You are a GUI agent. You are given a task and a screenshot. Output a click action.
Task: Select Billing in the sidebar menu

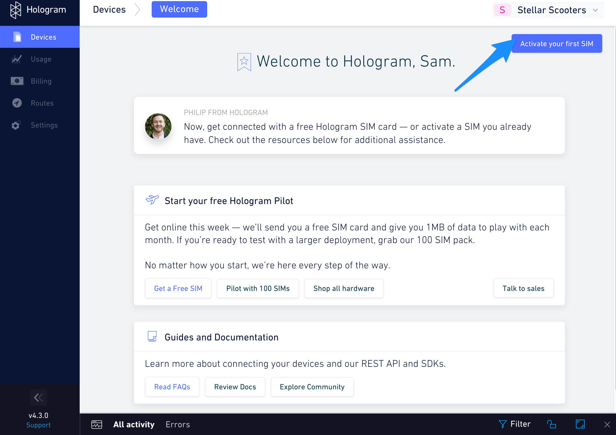point(40,81)
